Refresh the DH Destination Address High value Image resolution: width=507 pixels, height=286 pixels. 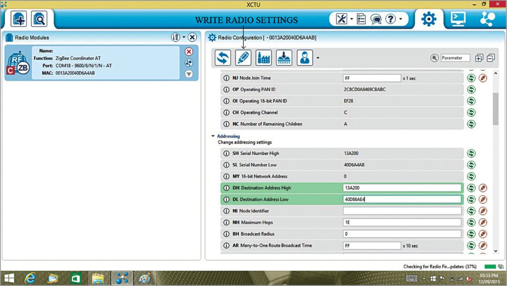click(471, 188)
